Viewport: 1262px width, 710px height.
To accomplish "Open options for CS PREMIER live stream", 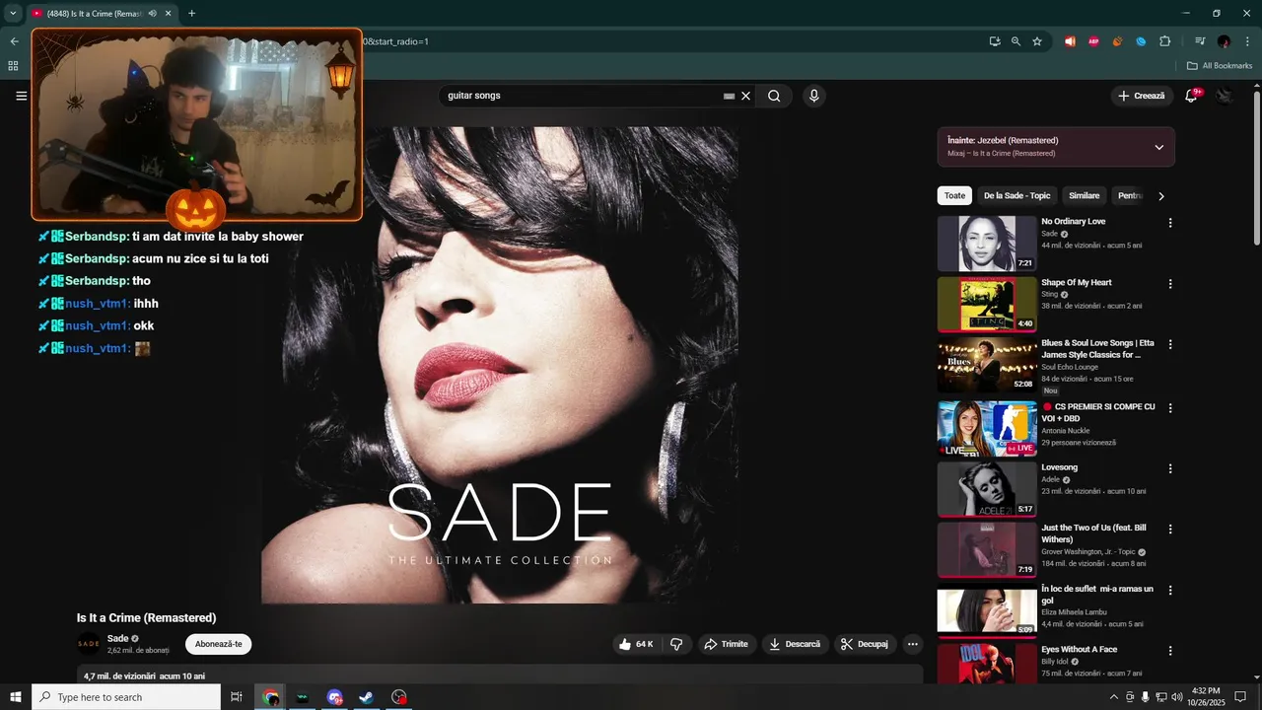I will (x=1170, y=408).
